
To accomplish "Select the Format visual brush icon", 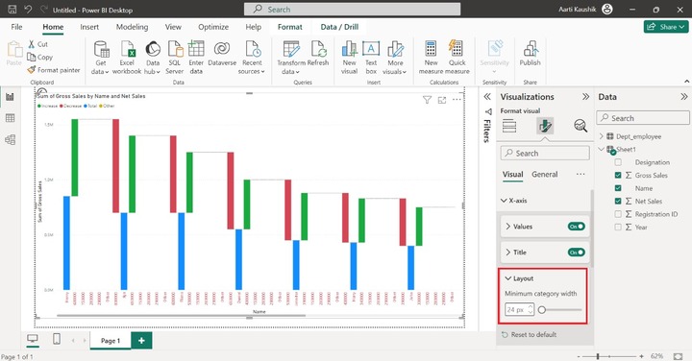I will (x=545, y=126).
